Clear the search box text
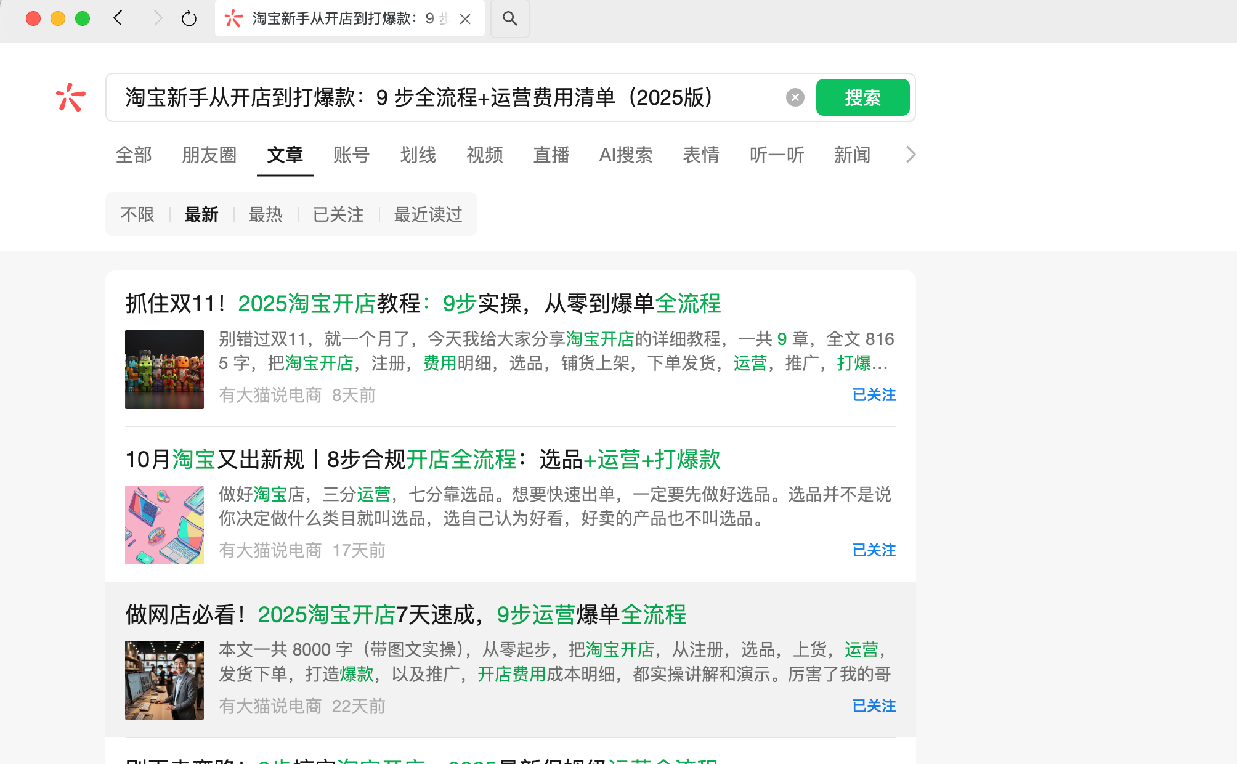This screenshot has width=1237, height=764. click(795, 97)
